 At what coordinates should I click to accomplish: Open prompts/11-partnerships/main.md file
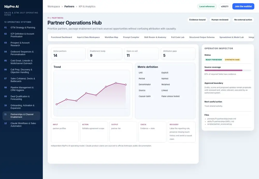(221, 119)
